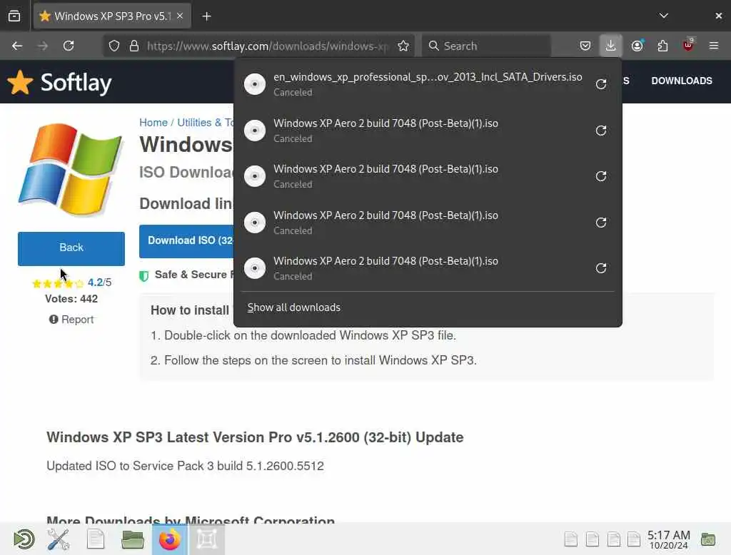
Task: Open the Firefox account menu
Action: click(x=637, y=46)
